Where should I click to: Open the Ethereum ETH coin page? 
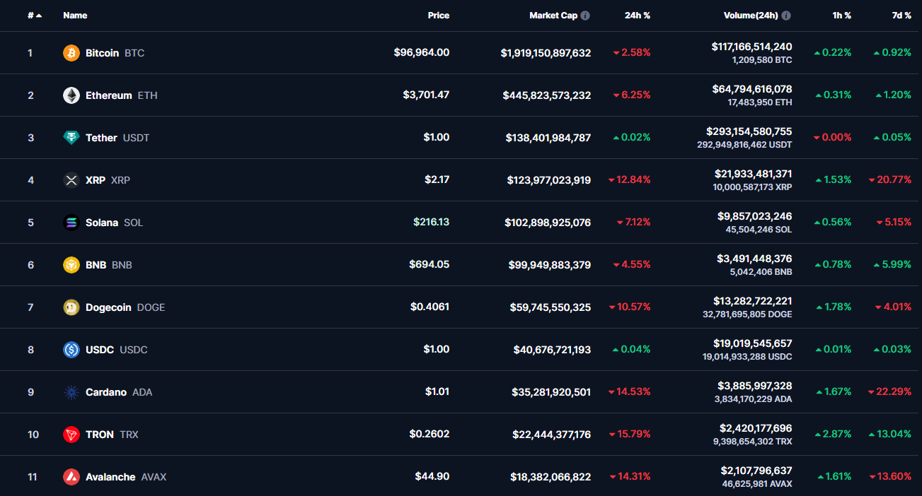[122, 95]
